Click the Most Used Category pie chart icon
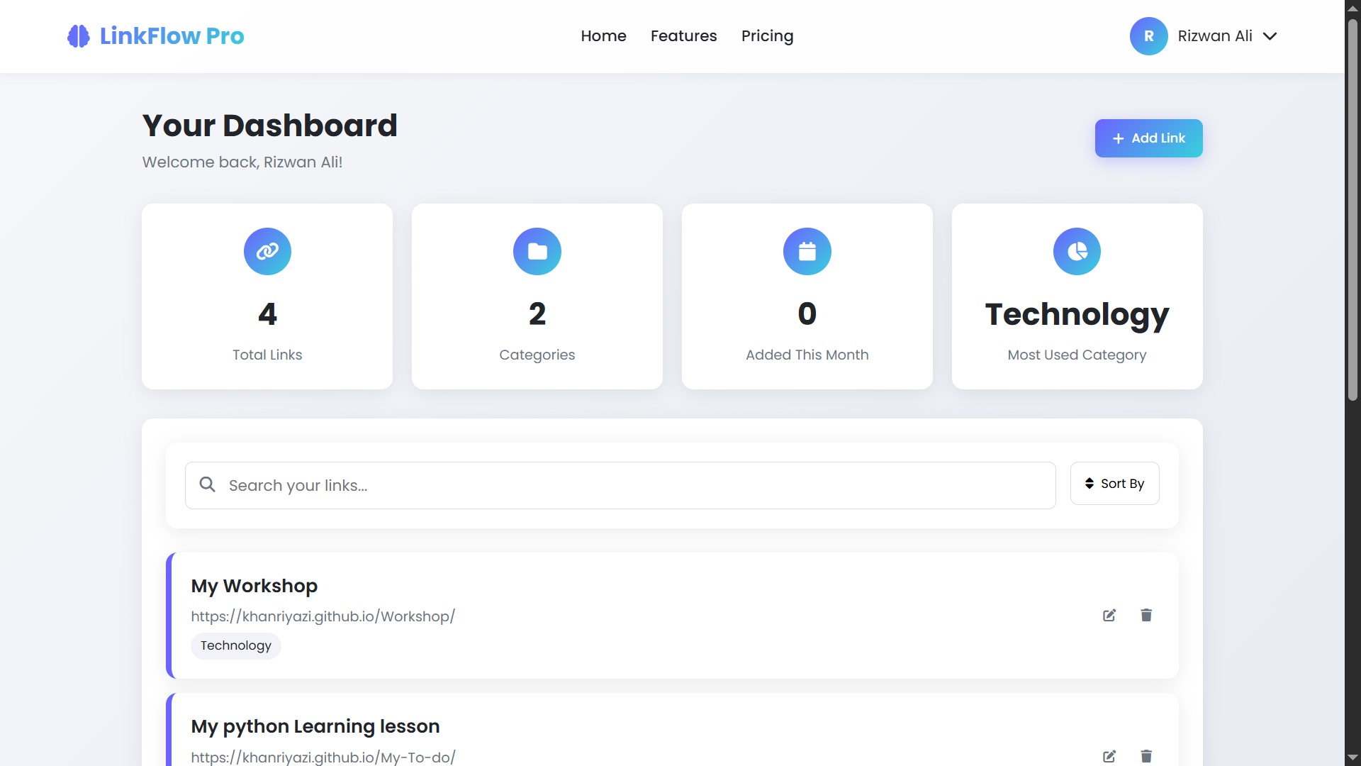 [1077, 251]
